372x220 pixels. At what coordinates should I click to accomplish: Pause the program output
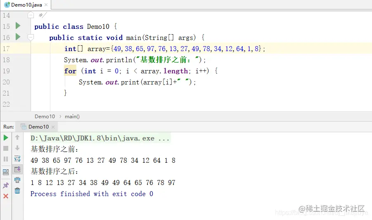pos(6,159)
